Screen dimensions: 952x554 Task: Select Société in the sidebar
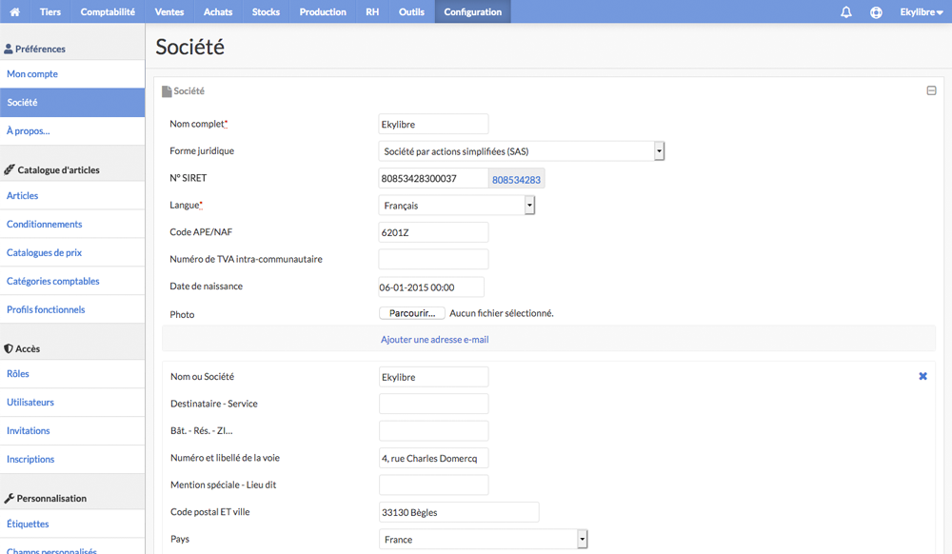[x=72, y=103]
